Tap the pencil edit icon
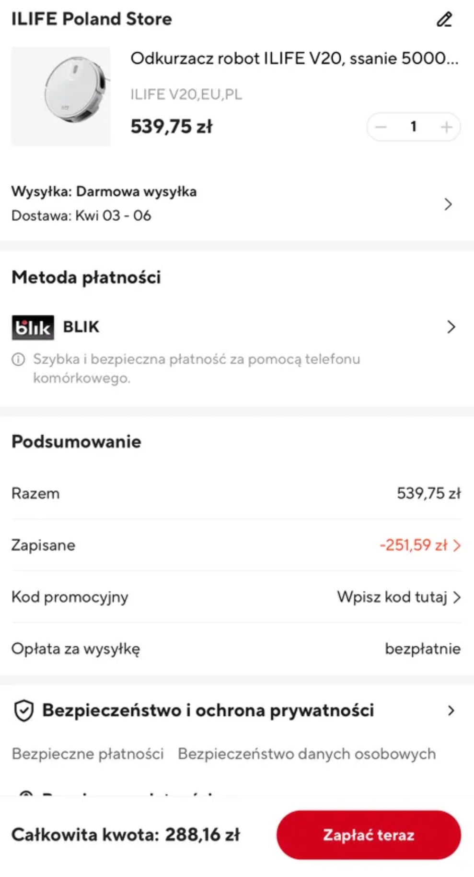Viewport: 474px width, 877px height. pos(444,20)
